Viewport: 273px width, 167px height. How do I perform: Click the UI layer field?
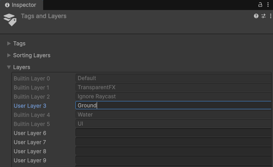(x=174, y=124)
